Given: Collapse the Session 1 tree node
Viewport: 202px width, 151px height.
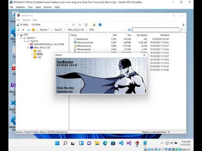Looking at the screenshot, I should click(x=21, y=38).
